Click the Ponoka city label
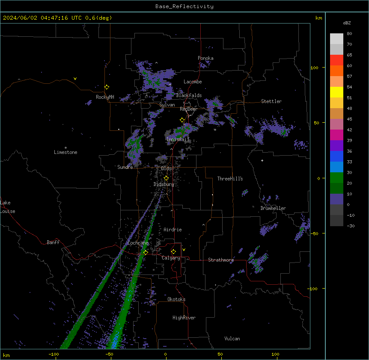This screenshot has height=360, width=369. point(205,58)
